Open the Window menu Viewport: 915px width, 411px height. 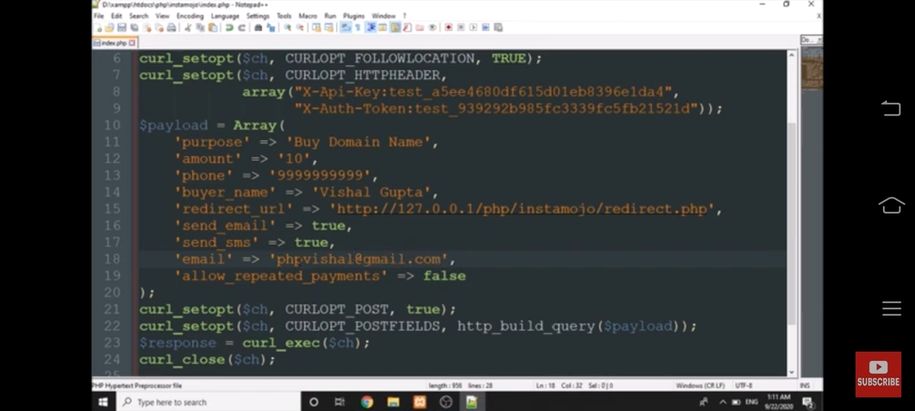(x=383, y=15)
